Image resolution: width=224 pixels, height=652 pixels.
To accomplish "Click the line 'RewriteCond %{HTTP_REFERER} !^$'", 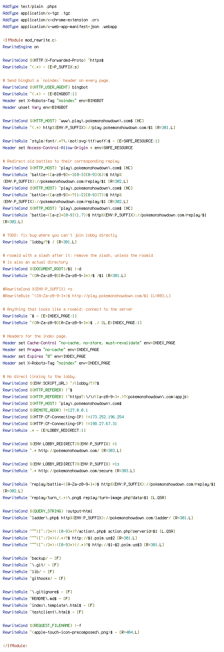I will (x=37, y=390).
